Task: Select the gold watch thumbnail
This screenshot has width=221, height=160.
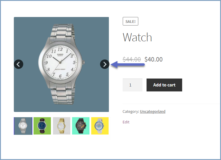Action: [x=62, y=126]
